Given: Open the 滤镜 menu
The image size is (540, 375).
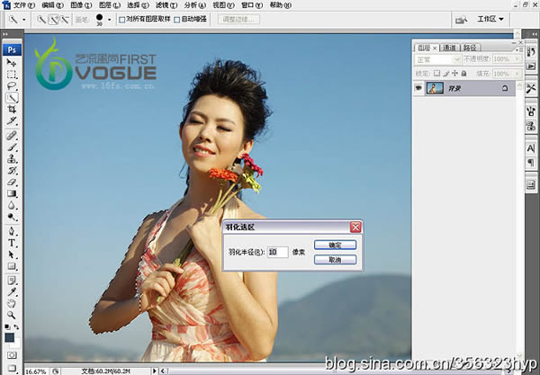Looking at the screenshot, I should 166,5.
